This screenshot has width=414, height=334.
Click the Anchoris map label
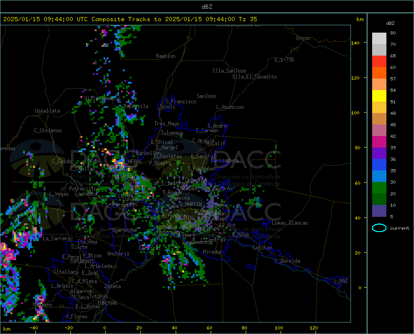coord(118,254)
